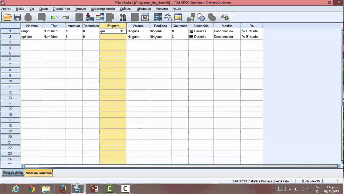Open the Datos menu
Screen dimensions: 344x194
click(43, 9)
